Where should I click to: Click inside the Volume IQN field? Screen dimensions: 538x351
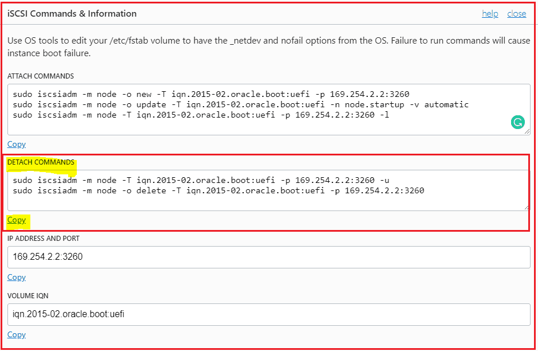[x=268, y=314]
